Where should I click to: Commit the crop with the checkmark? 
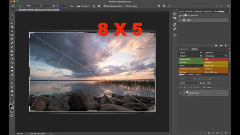[169, 6]
